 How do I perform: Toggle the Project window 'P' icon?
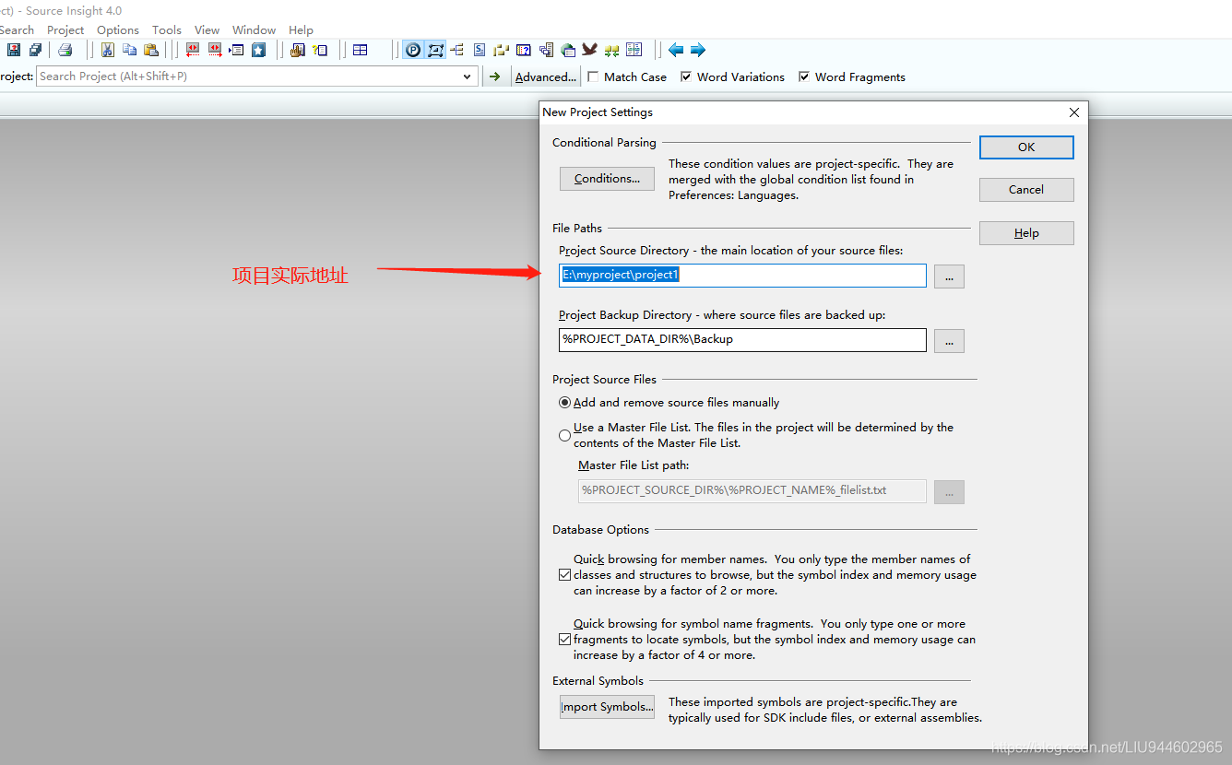click(413, 50)
